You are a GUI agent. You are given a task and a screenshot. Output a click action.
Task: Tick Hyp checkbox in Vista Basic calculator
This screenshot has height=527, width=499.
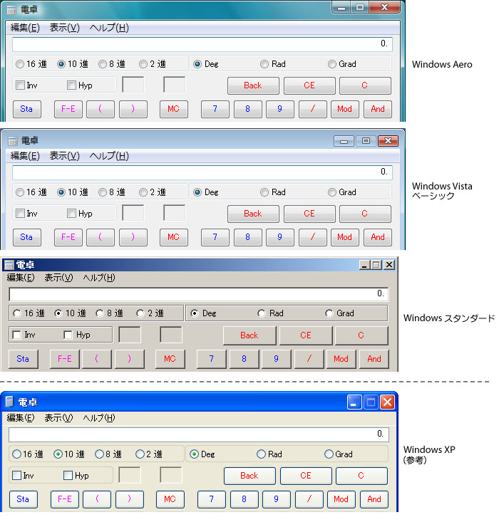pyautogui.click(x=71, y=214)
